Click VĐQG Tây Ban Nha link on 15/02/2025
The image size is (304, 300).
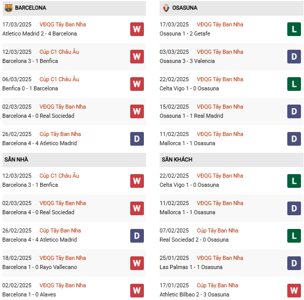click(220, 107)
